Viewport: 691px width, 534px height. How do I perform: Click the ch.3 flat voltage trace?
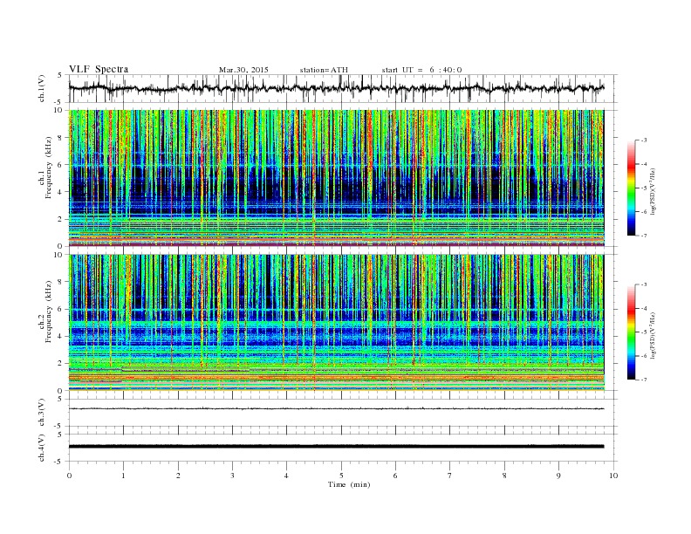pos(337,409)
